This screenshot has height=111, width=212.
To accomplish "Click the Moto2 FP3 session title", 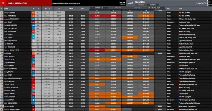I will point(140,2).
